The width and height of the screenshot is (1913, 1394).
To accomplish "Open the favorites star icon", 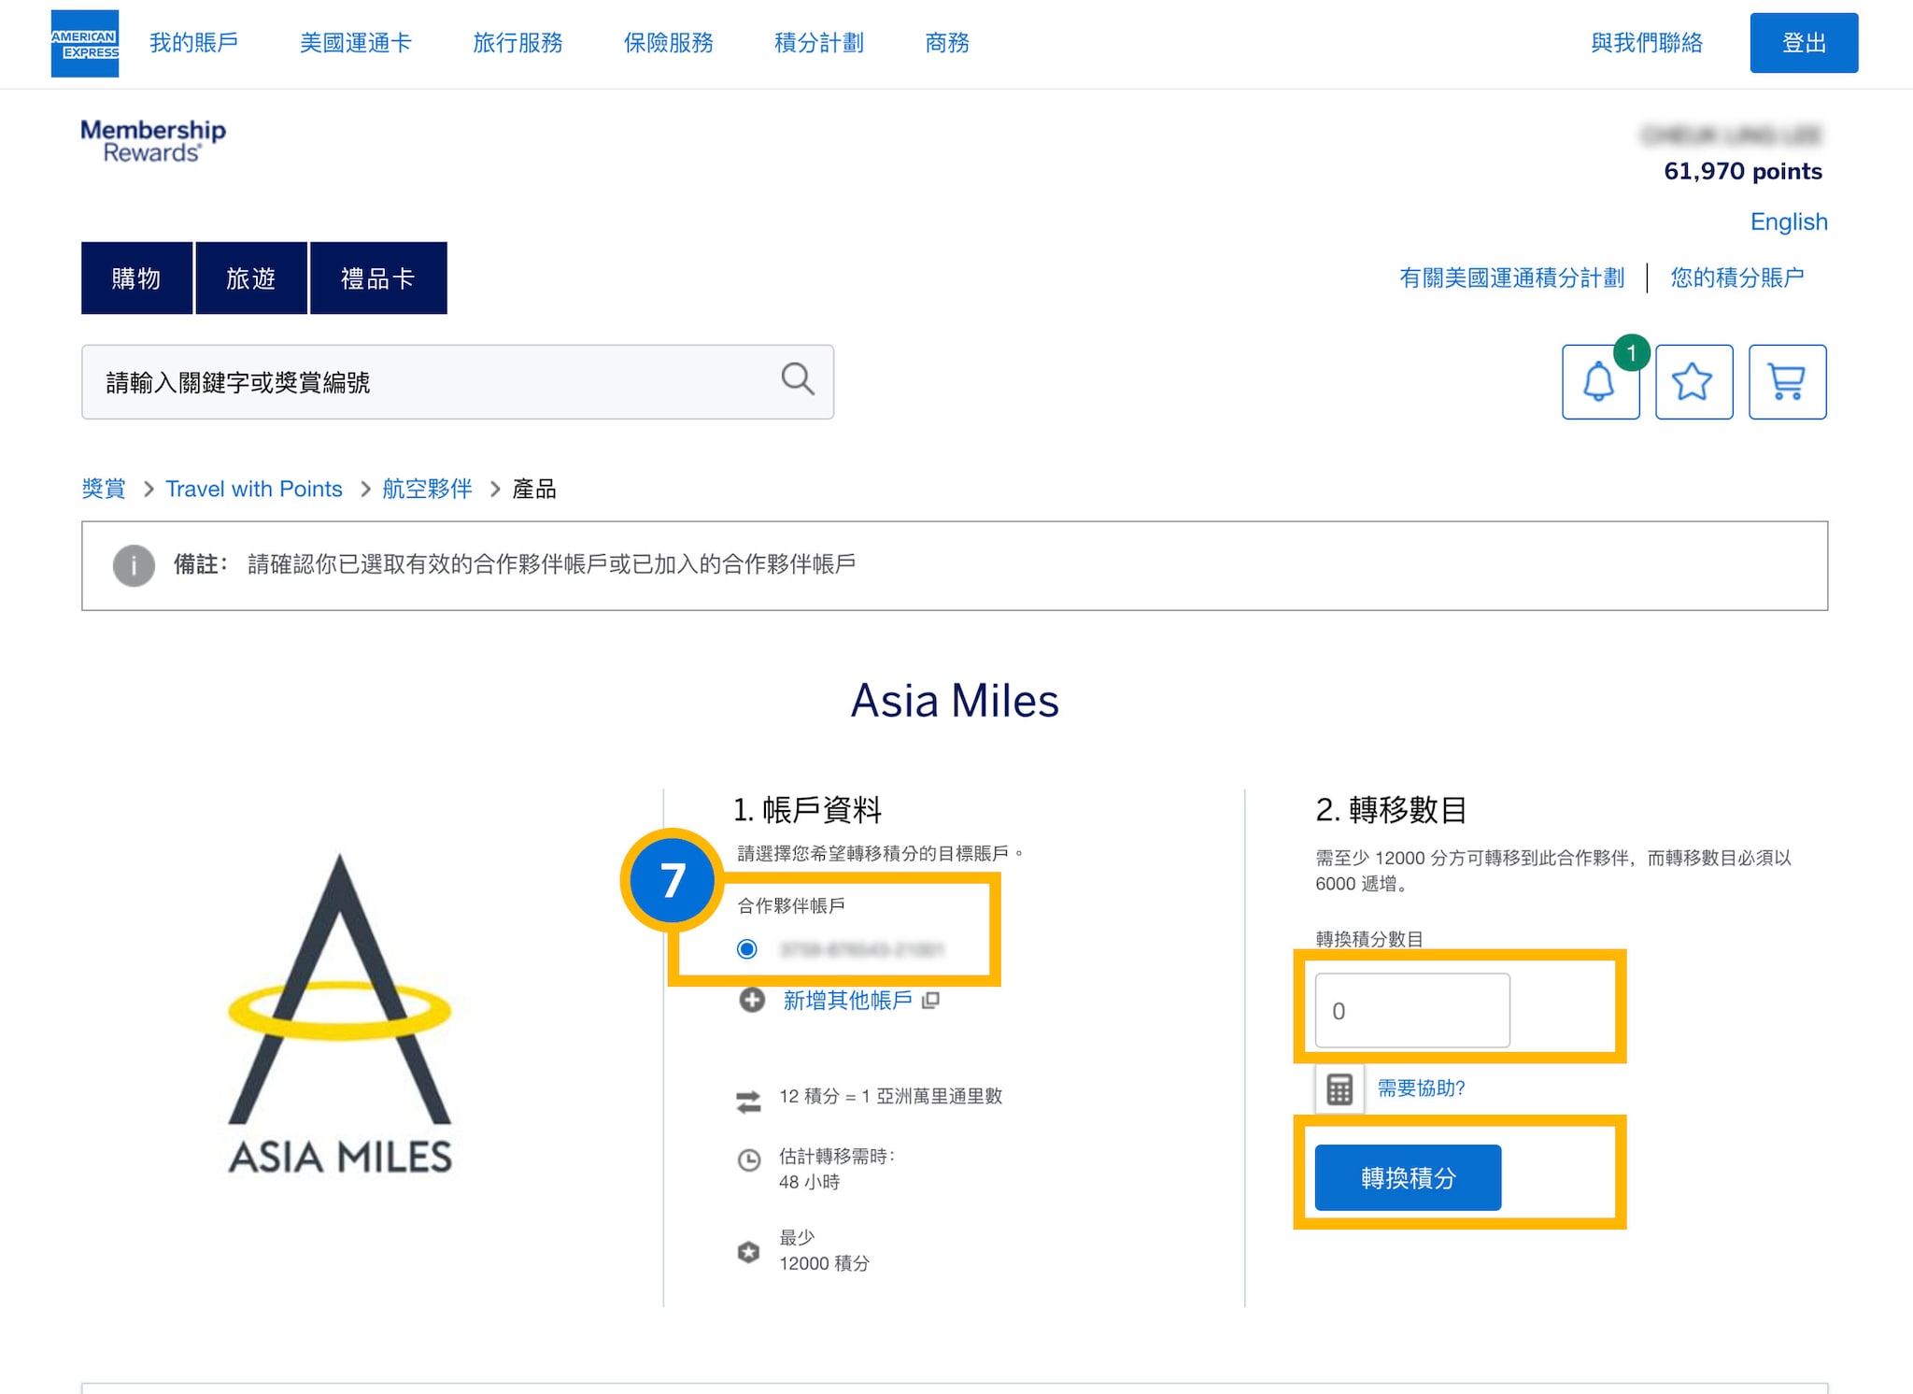I will [x=1693, y=382].
